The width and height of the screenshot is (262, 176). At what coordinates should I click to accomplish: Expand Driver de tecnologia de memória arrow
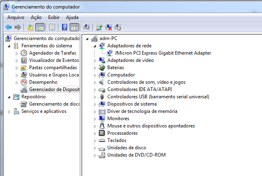95,112
